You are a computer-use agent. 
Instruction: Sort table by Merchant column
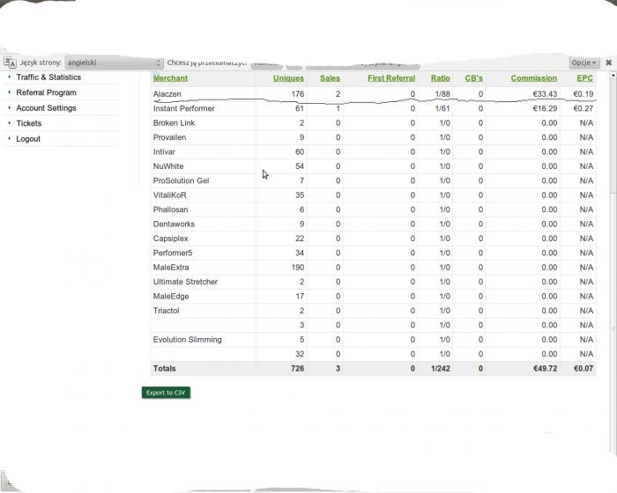[x=170, y=78]
